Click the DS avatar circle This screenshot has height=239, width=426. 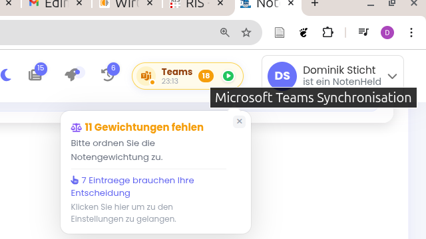pos(282,76)
